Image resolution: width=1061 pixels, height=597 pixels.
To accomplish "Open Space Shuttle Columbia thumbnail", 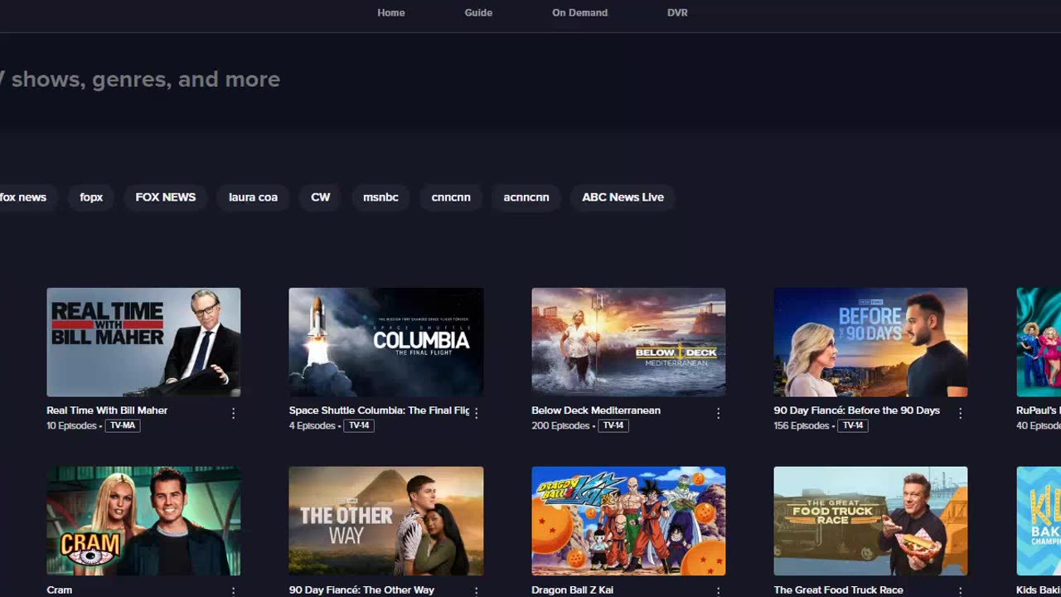I will [386, 342].
